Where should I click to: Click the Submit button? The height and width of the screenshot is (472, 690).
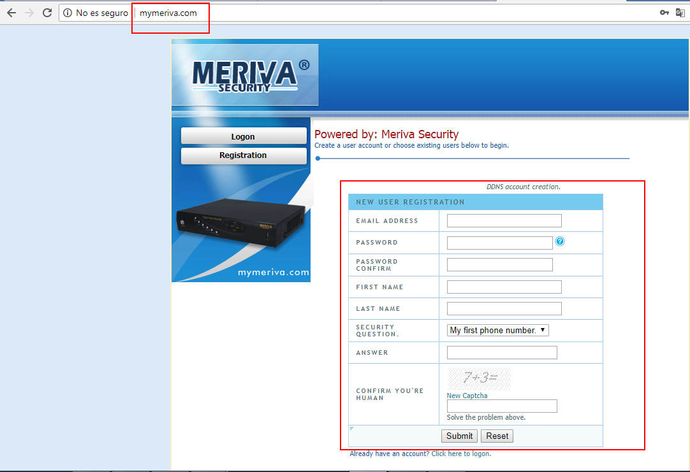[459, 436]
